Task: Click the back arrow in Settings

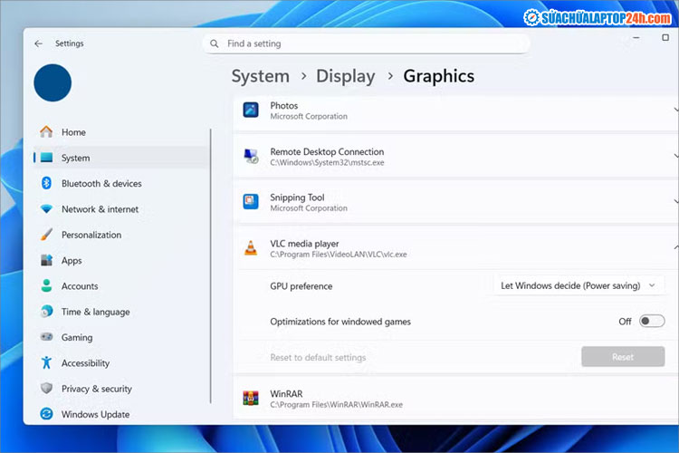Action: click(x=38, y=43)
